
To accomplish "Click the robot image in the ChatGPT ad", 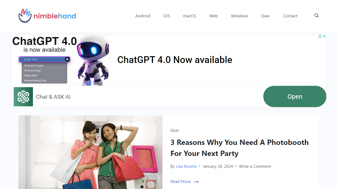I will pos(93,60).
